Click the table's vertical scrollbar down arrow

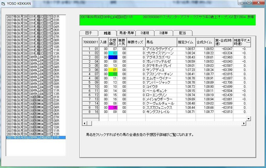(248, 119)
